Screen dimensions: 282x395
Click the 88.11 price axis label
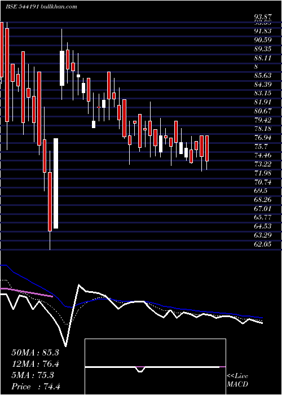point(263,58)
